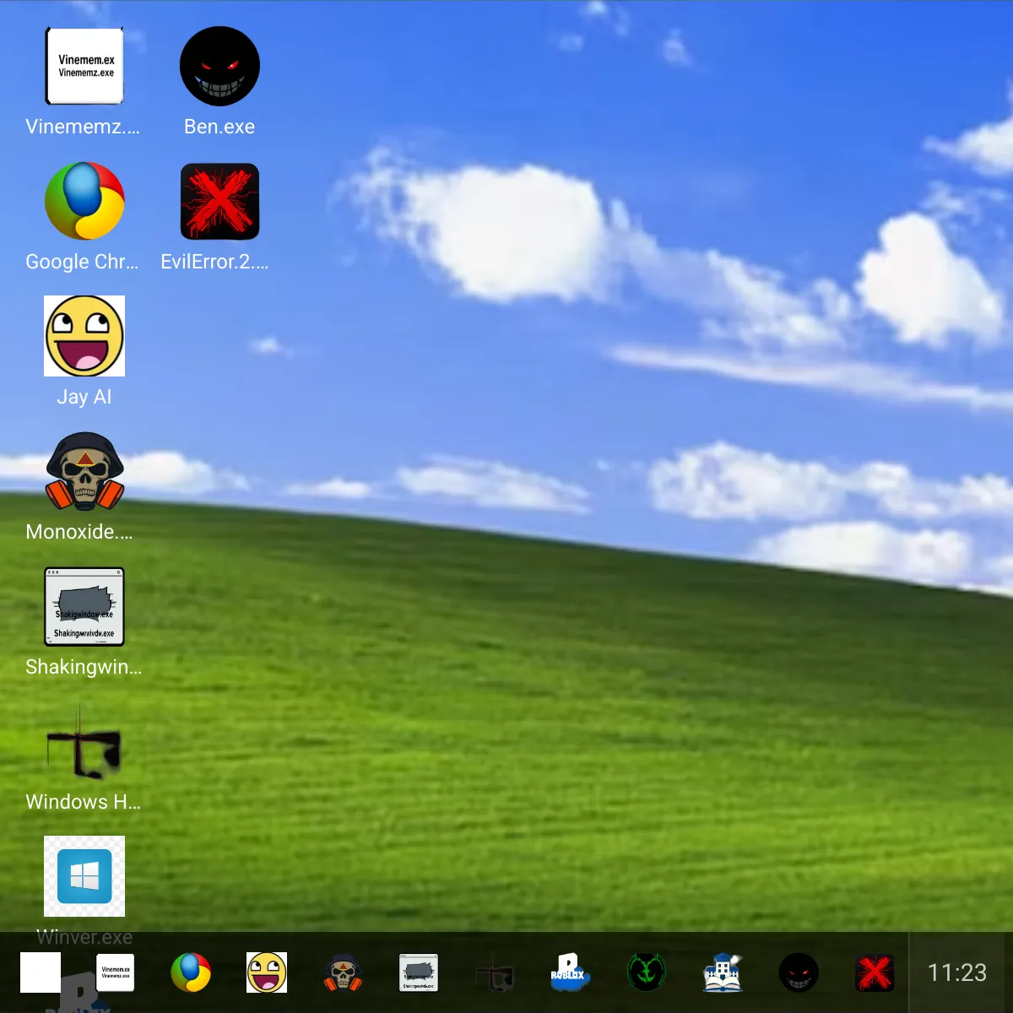Select the 'Vinememz....' icon label
Image resolution: width=1013 pixels, height=1013 pixels.
tap(83, 127)
